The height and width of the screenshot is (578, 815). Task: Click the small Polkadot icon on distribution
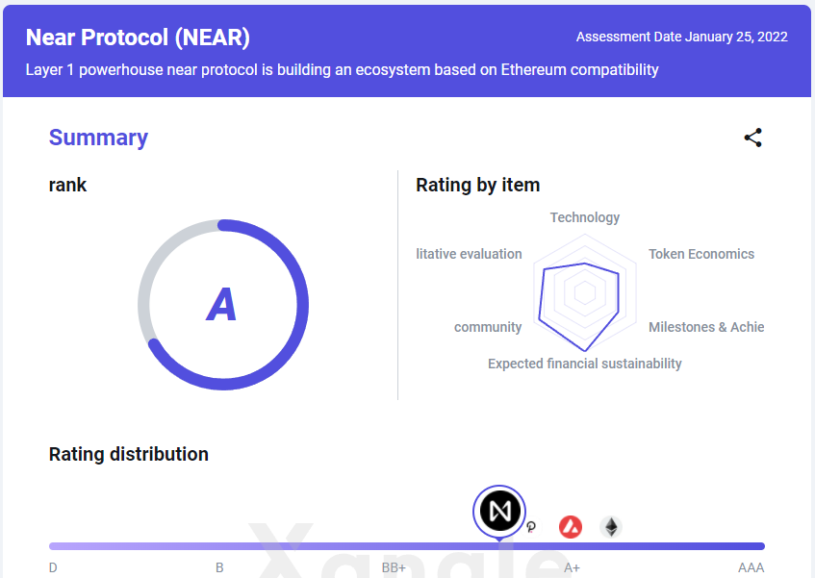pos(531,527)
